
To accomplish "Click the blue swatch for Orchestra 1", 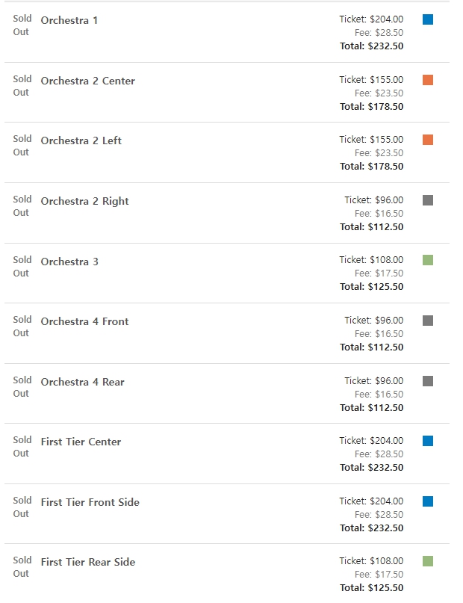I will pos(428,19).
